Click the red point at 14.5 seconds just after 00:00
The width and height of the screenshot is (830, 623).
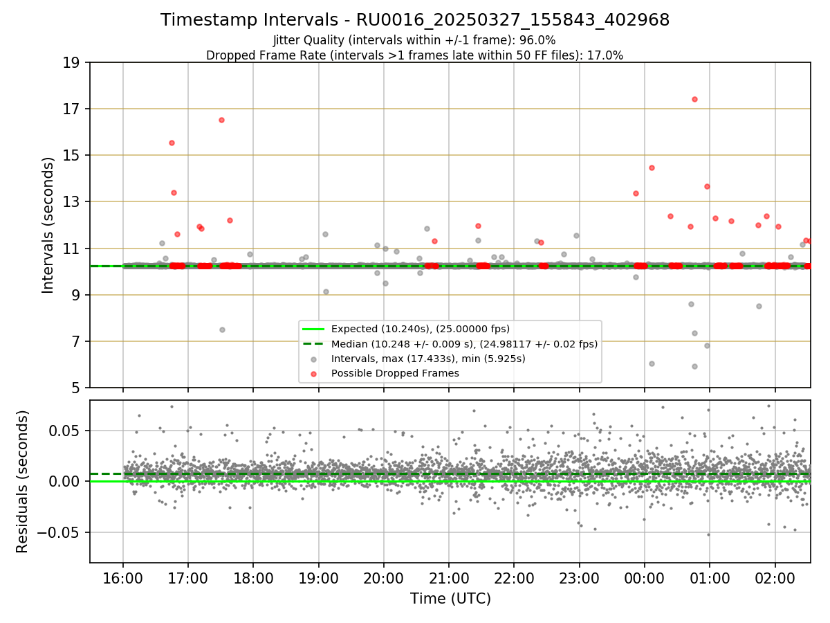click(652, 168)
